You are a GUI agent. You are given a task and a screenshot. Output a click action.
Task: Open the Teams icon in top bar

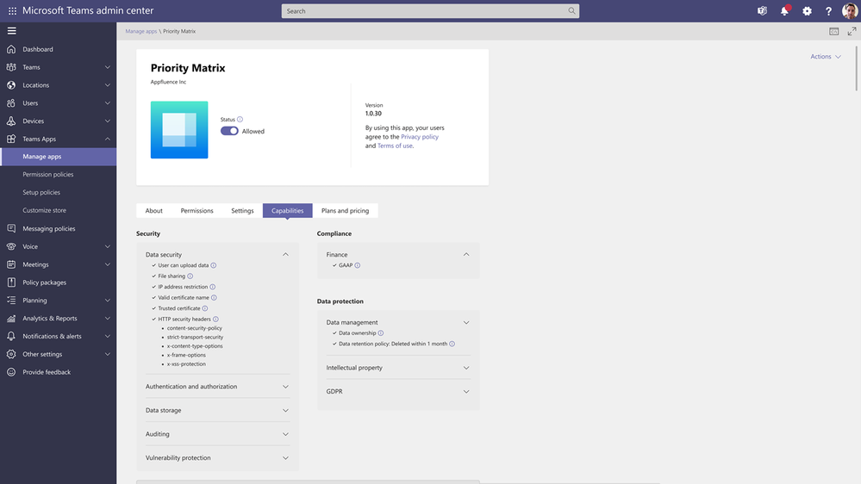pyautogui.click(x=762, y=11)
